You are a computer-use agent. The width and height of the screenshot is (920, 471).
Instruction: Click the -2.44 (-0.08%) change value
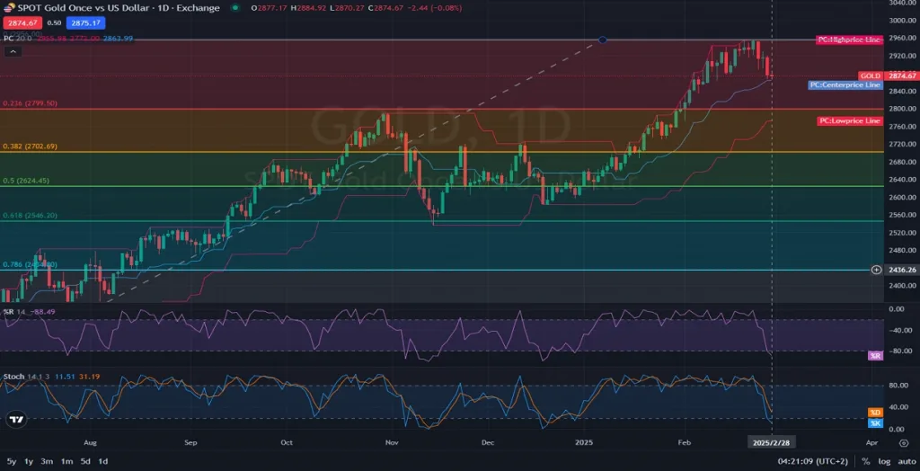tap(433, 8)
